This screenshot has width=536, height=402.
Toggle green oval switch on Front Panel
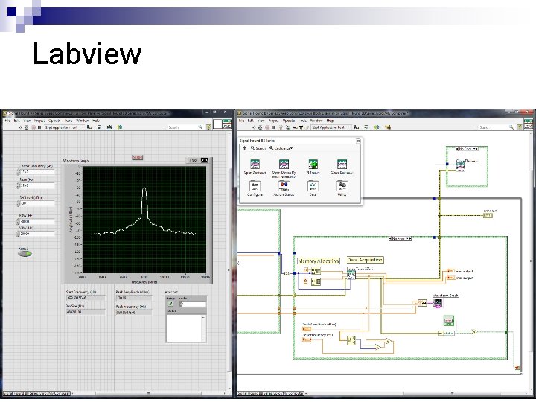coord(25,253)
